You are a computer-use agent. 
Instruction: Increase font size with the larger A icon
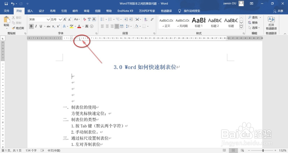click(x=65, y=20)
